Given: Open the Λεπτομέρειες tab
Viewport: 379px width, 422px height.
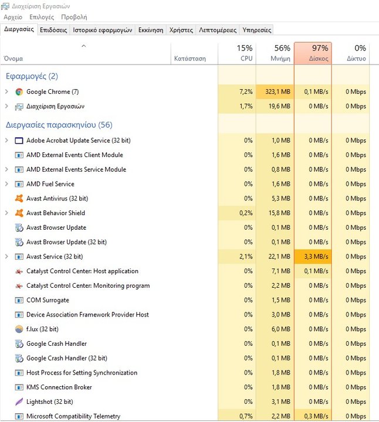Looking at the screenshot, I should [218, 30].
